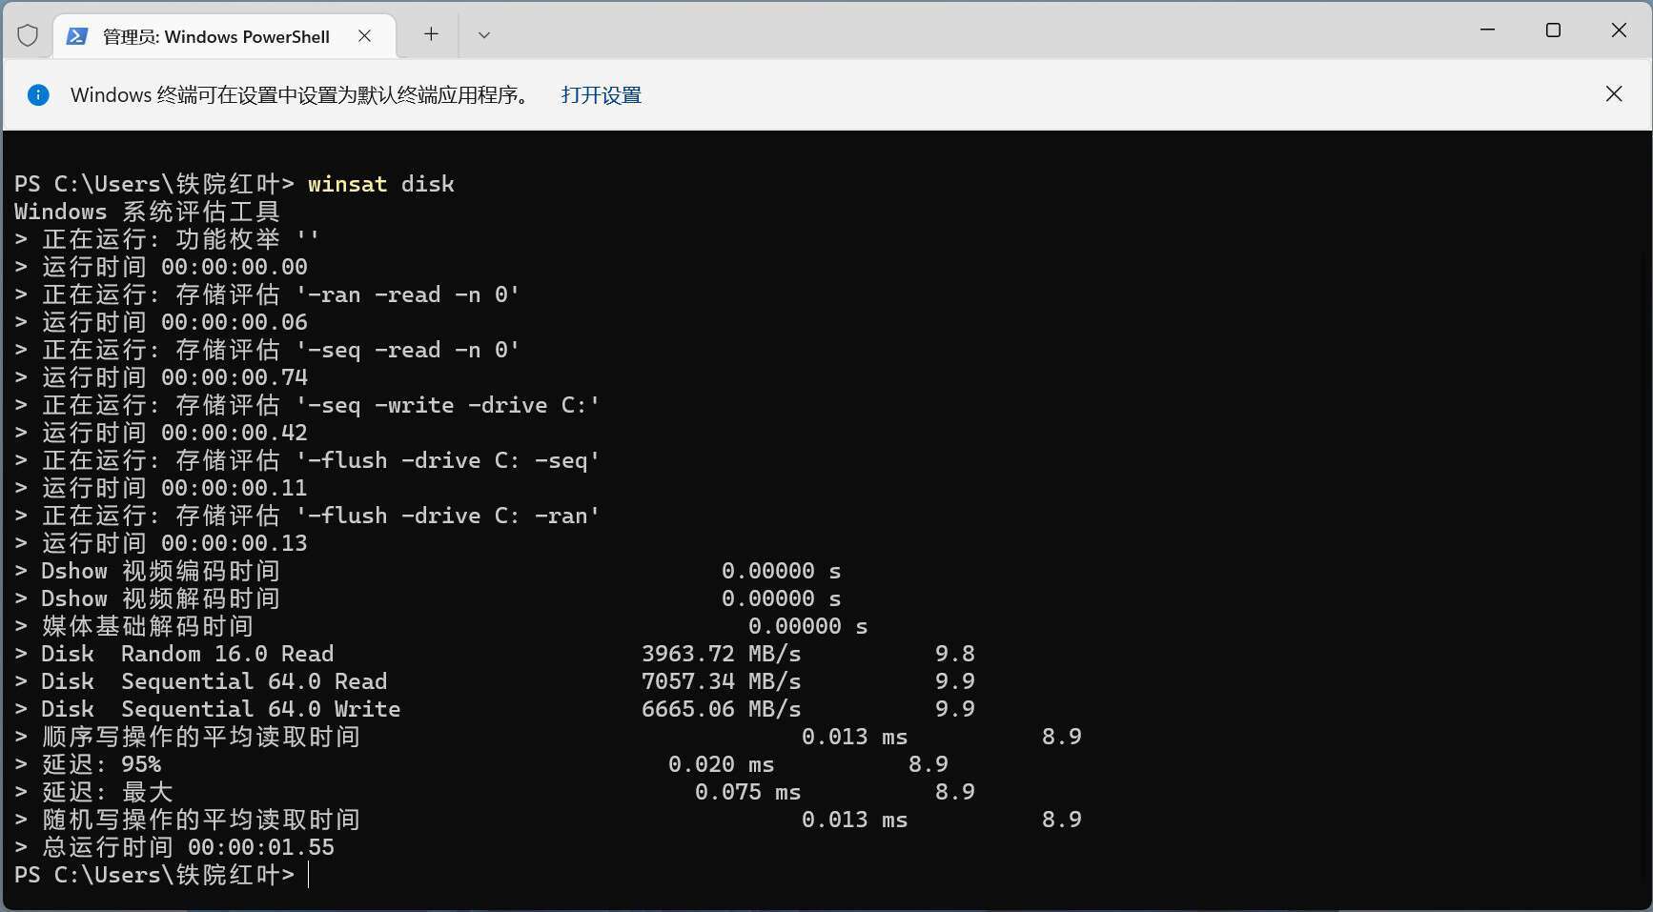Screen dimensions: 1653x912
Task: Dismiss the default terminal notification bar
Action: pyautogui.click(x=1614, y=93)
